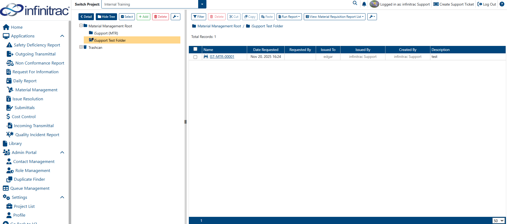Viewport: 507px width, 224px height.
Task: Click the Outgoing Transmittal icon
Action: coord(10,54)
